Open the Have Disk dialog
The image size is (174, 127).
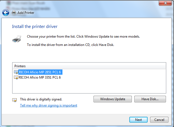[150, 99]
